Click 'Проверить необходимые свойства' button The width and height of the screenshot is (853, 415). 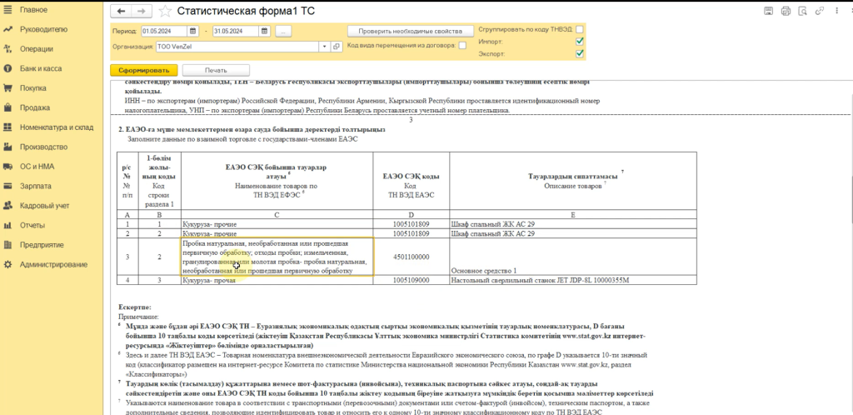(405, 31)
